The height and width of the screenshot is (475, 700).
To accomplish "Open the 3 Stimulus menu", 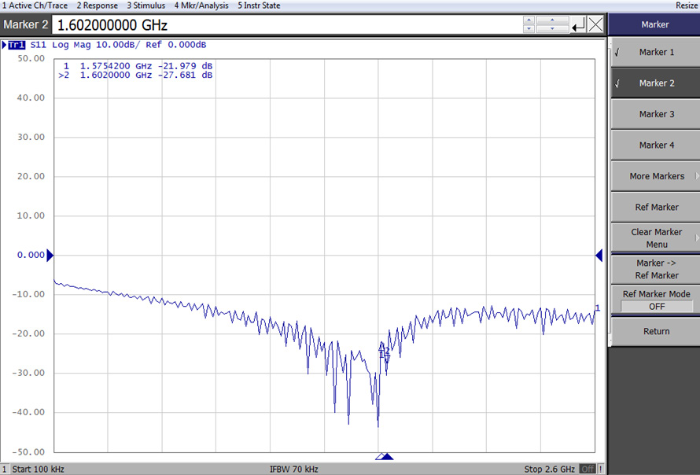I will (146, 6).
